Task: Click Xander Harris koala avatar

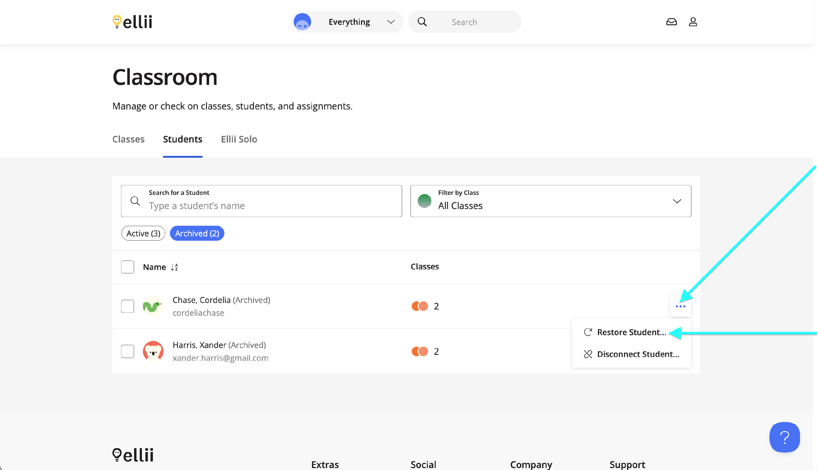Action: coord(153,351)
